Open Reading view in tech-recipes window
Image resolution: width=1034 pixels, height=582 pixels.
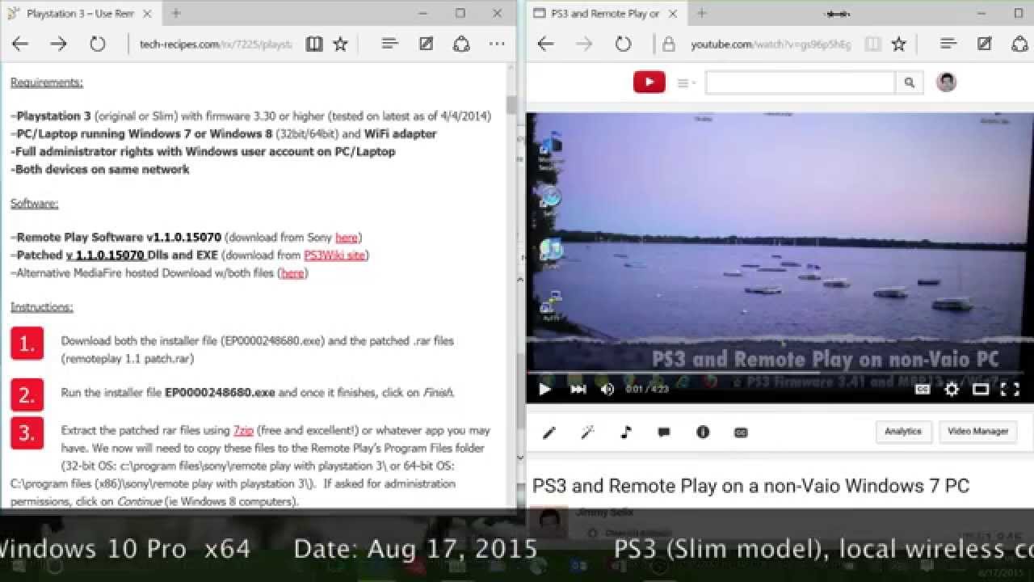[314, 44]
